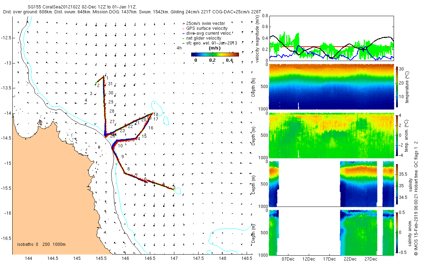This screenshot has height=263, width=421.
Task: Click the 144.5 longitude tick label
Action: (x=53, y=258)
